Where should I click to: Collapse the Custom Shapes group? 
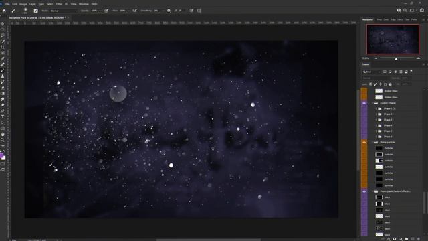[x=372, y=103]
